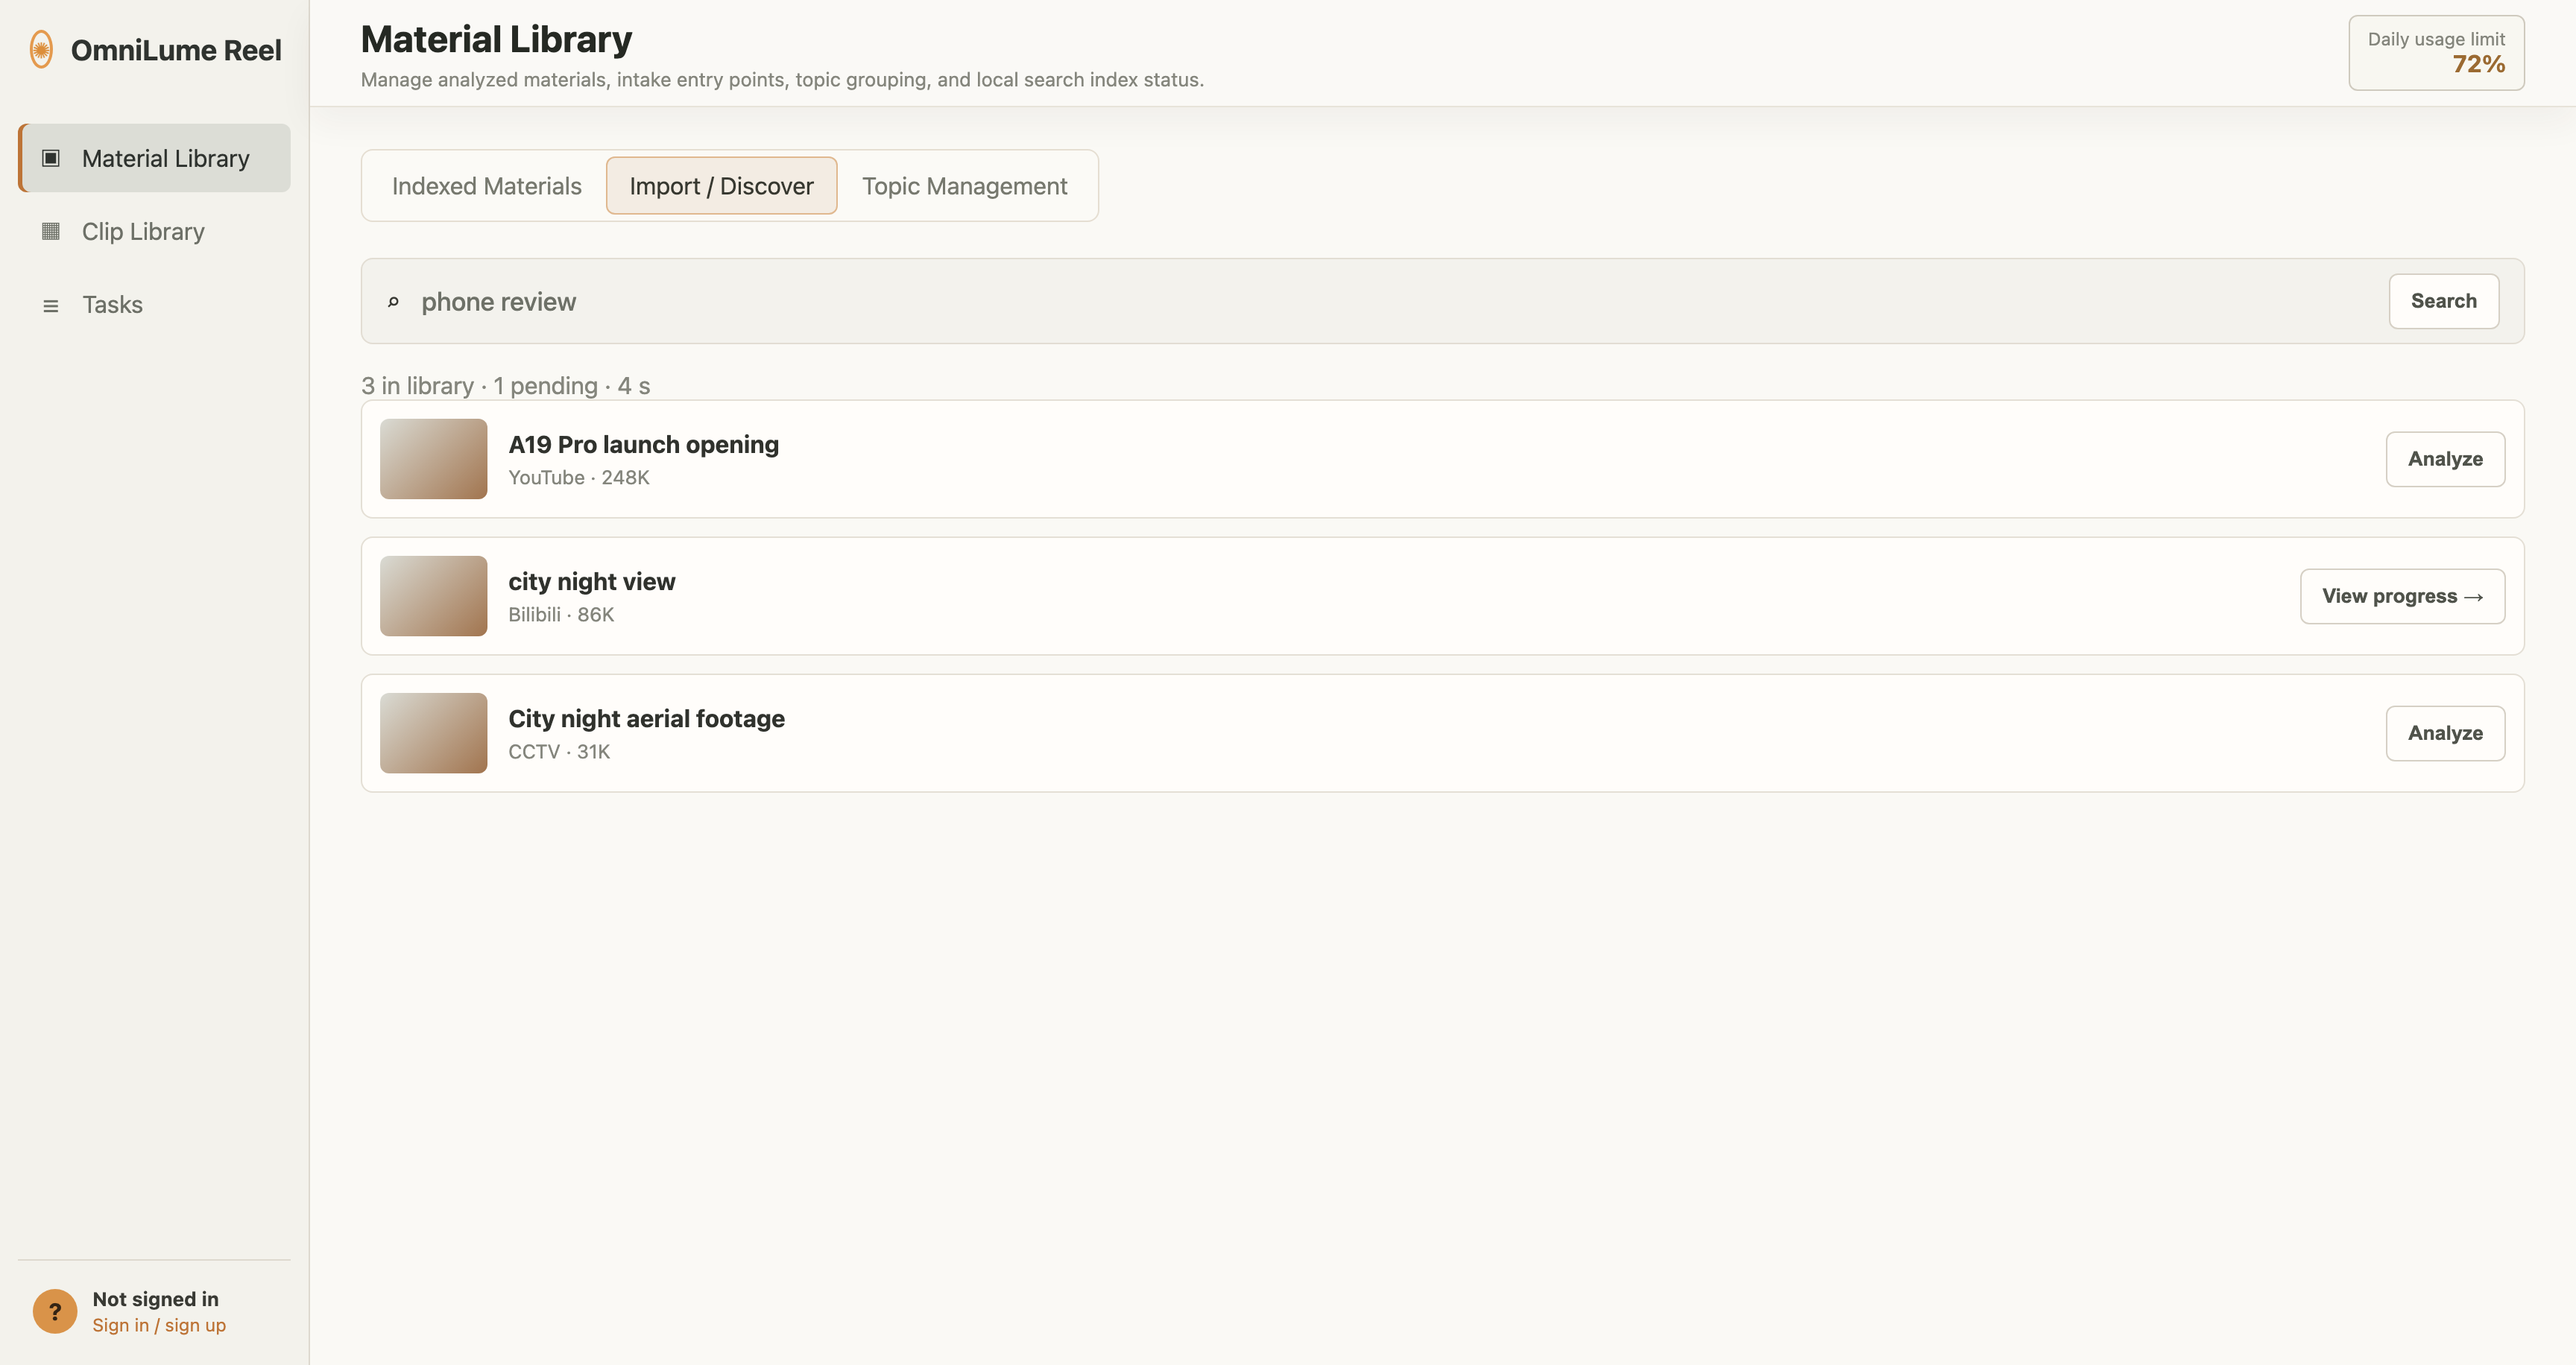Screen dimensions: 2576x1365
Task: Select the Import / Discover tab
Action: (721, 186)
